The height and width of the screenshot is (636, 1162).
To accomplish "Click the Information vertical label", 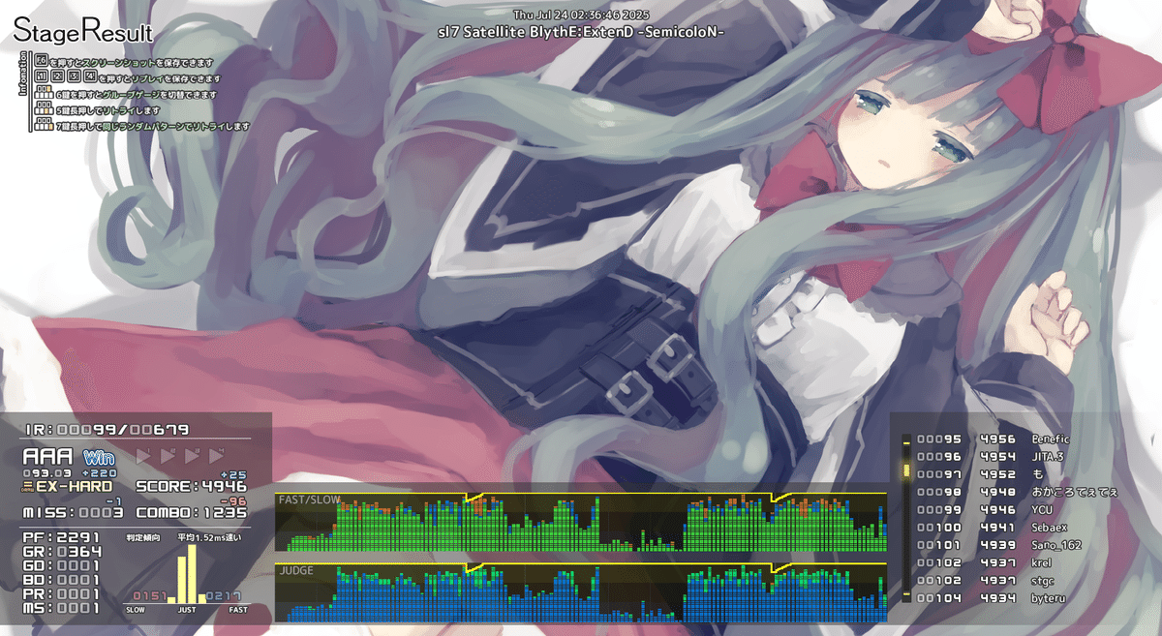I will pyautogui.click(x=22, y=76).
